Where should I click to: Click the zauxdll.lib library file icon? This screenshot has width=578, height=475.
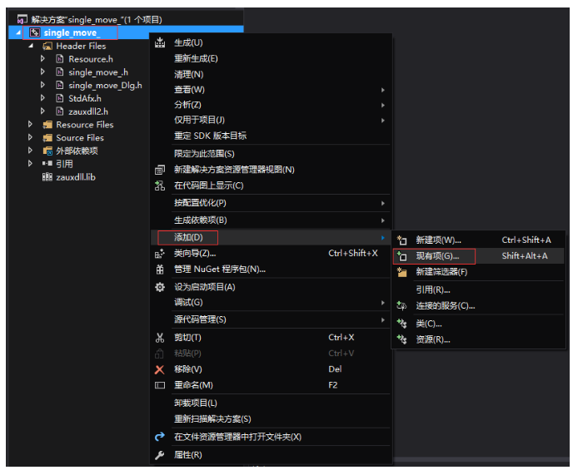click(x=47, y=177)
